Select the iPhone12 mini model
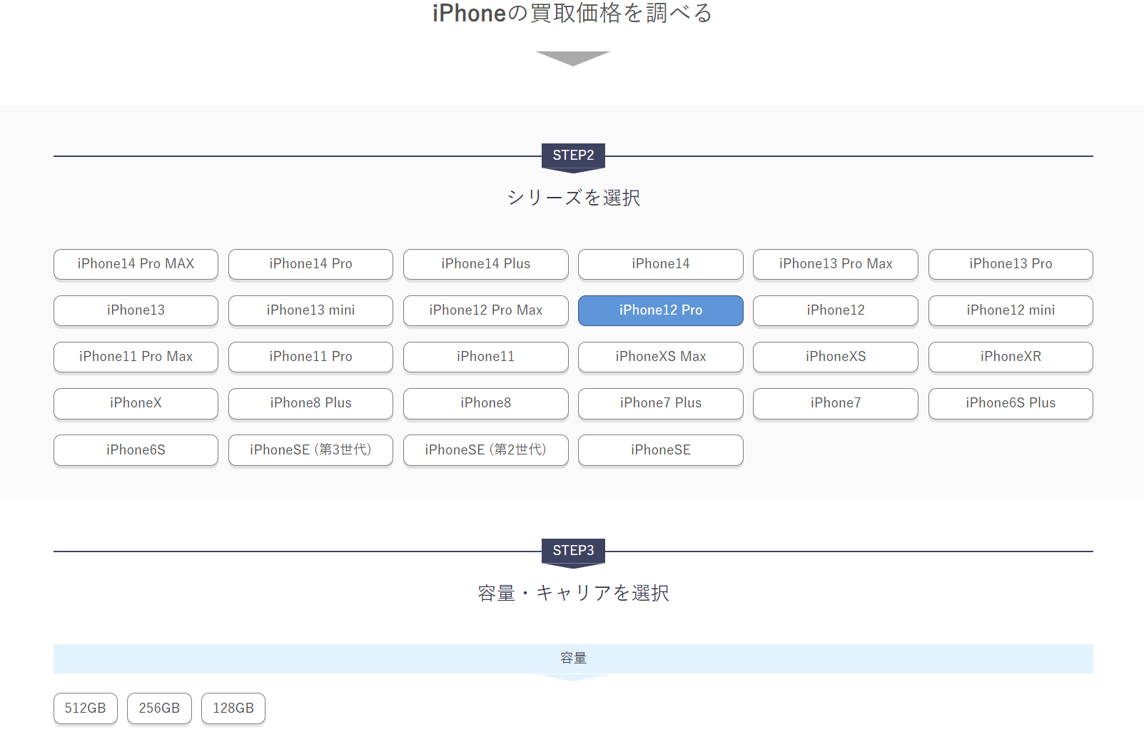1144x732 pixels. [1010, 310]
